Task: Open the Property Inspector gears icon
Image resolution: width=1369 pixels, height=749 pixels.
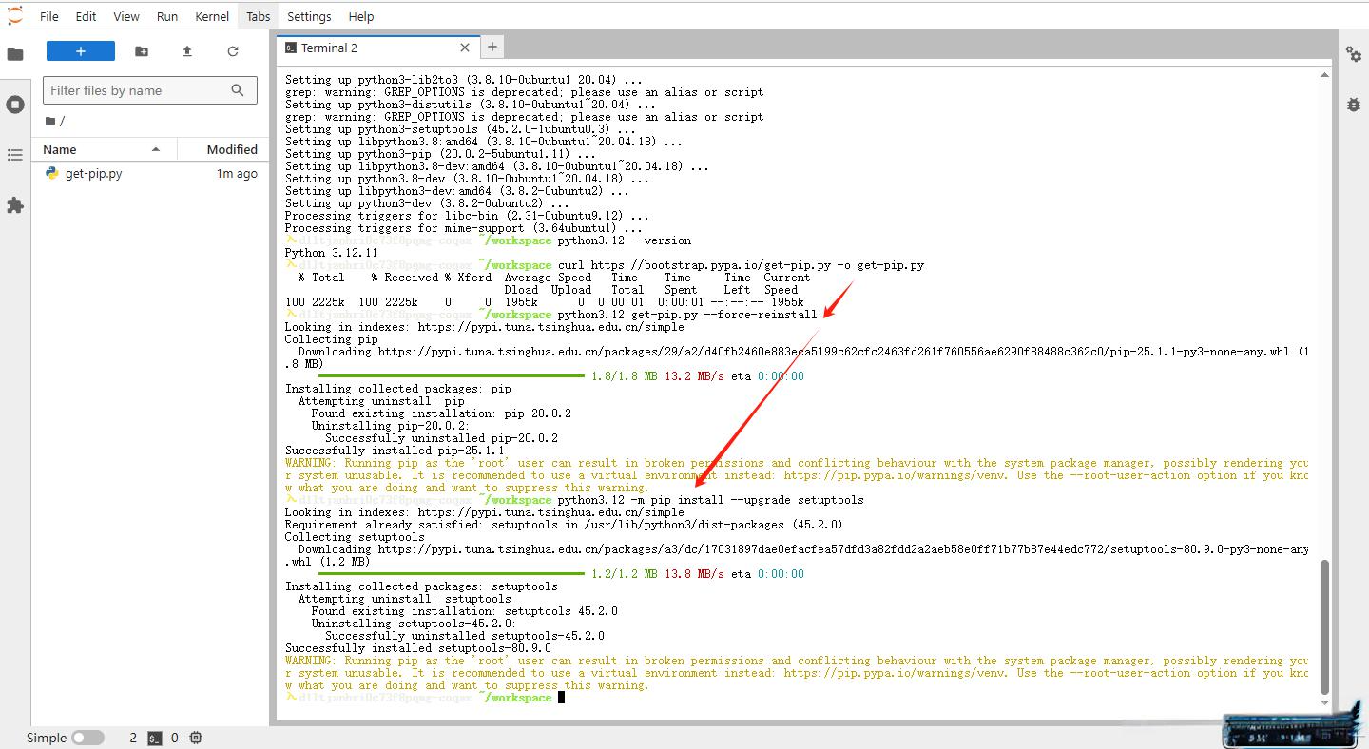Action: click(1354, 54)
